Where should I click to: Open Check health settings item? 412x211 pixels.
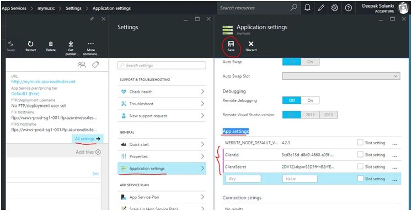[x=162, y=91]
